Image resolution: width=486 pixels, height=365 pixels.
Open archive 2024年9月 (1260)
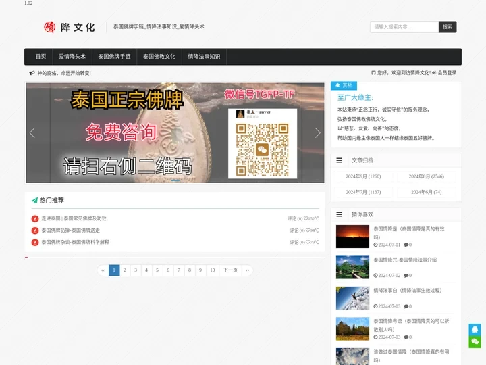(x=363, y=176)
